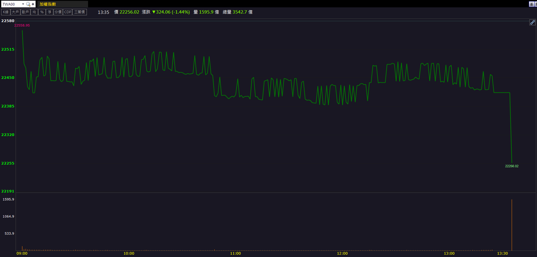Image resolution: width=537 pixels, height=257 pixels.
Task: Click the last price label 22256.02 on chart
Action: [512, 166]
